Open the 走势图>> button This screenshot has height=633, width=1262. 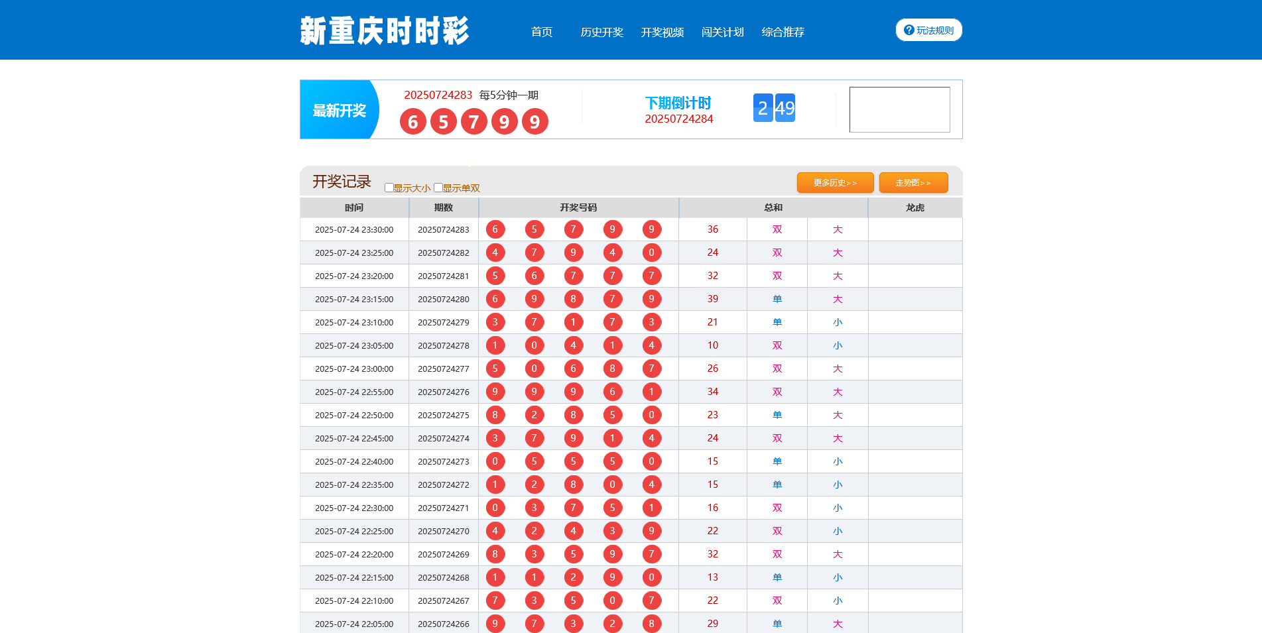coord(914,182)
